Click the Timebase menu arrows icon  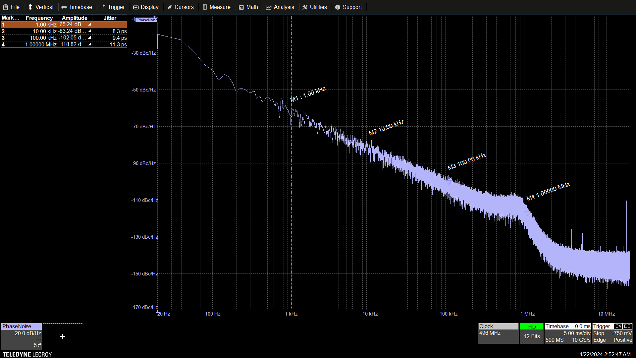pos(64,7)
